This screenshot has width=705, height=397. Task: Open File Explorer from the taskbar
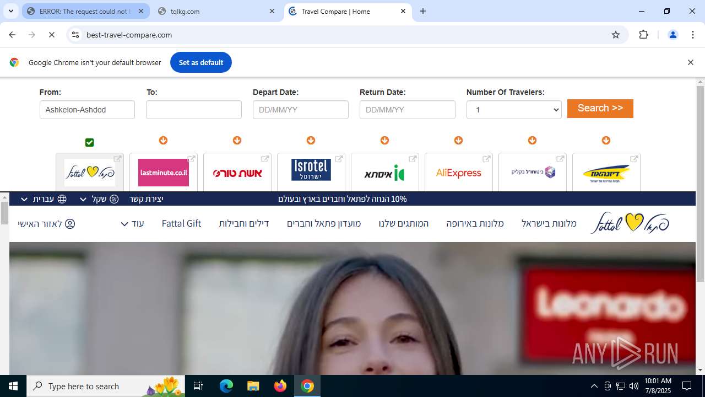(253, 386)
